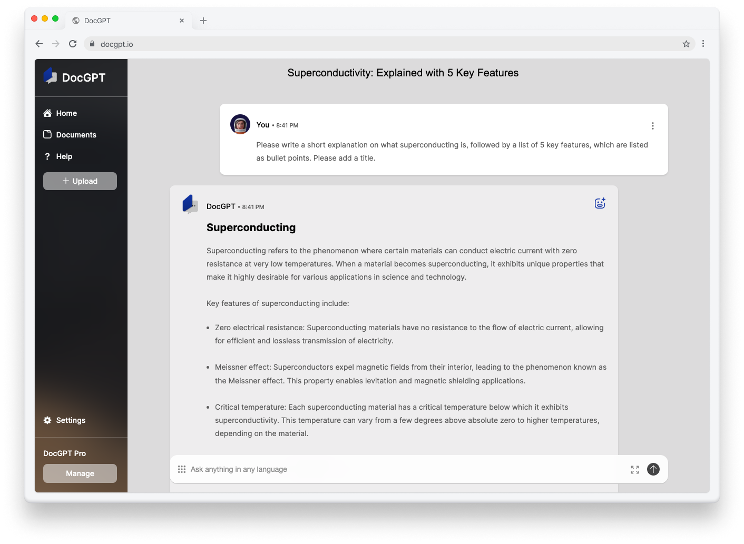Bookmark the page with the star icon
This screenshot has height=544, width=744.
coord(686,44)
